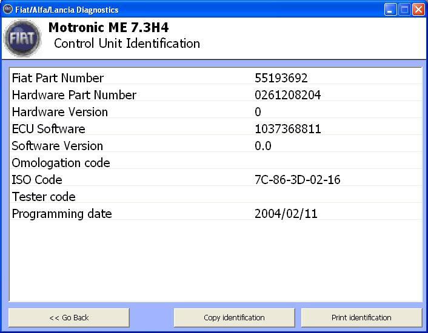Select the Software Version label
The image size is (428, 333).
pyautogui.click(x=58, y=146)
